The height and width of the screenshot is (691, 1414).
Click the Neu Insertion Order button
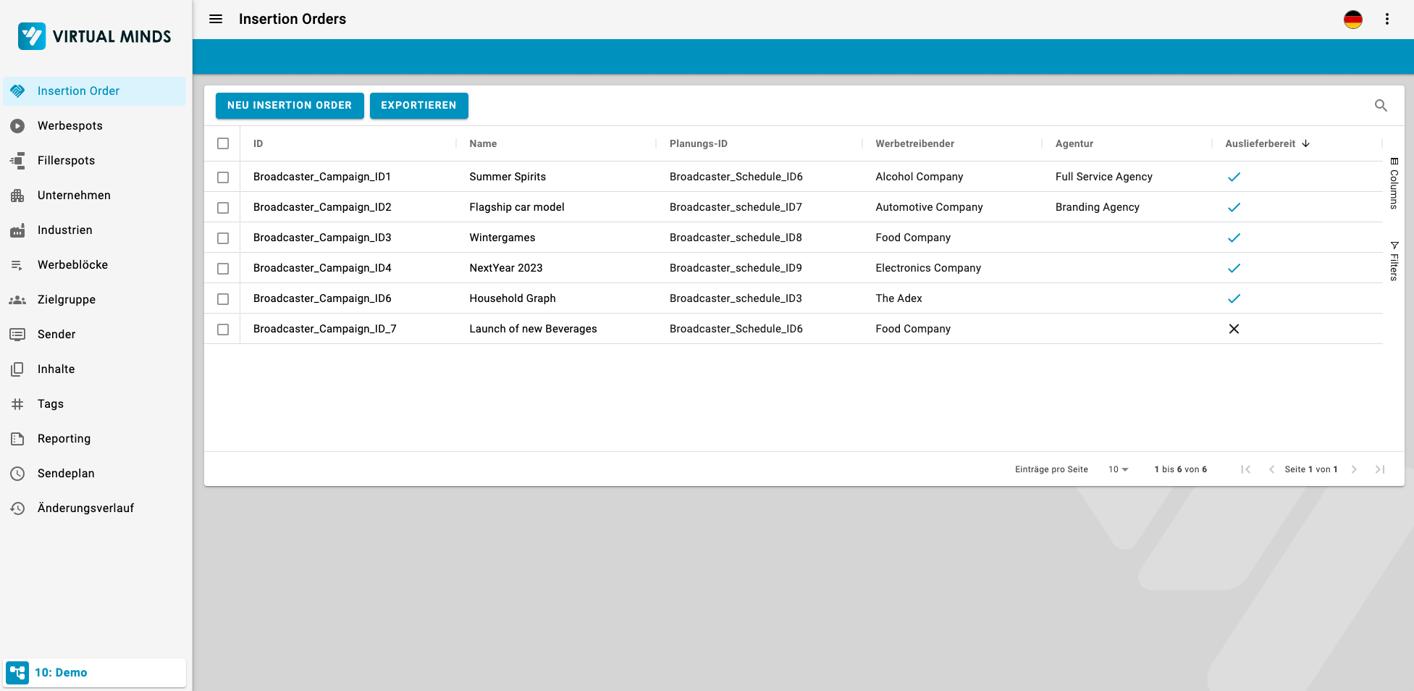click(x=290, y=106)
